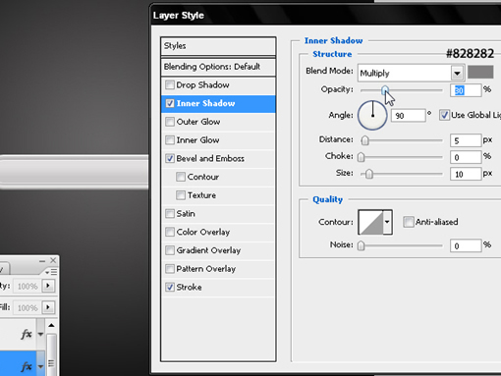Image resolution: width=501 pixels, height=376 pixels.
Task: Expand the selected layer's effects arrow
Action: 40,366
